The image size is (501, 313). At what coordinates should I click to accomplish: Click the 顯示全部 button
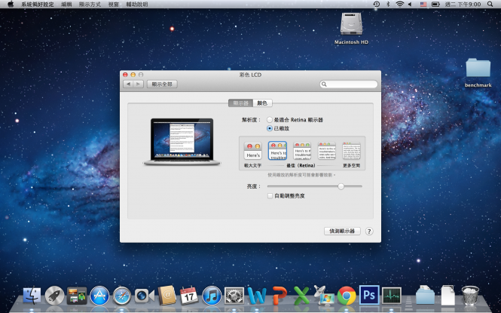(162, 84)
